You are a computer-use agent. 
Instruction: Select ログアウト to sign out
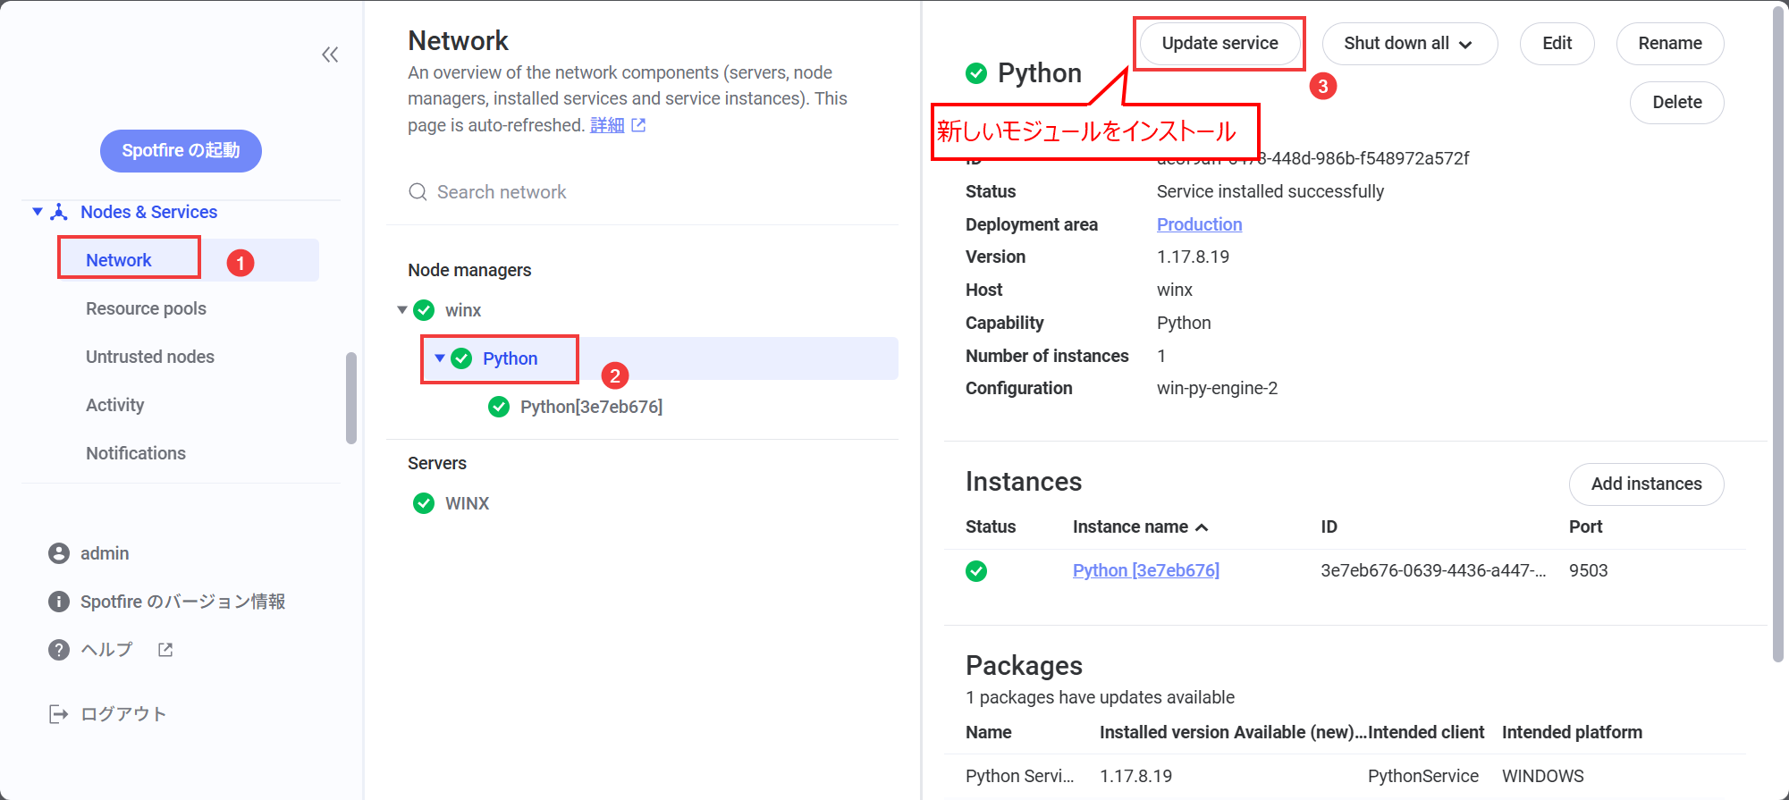[123, 714]
